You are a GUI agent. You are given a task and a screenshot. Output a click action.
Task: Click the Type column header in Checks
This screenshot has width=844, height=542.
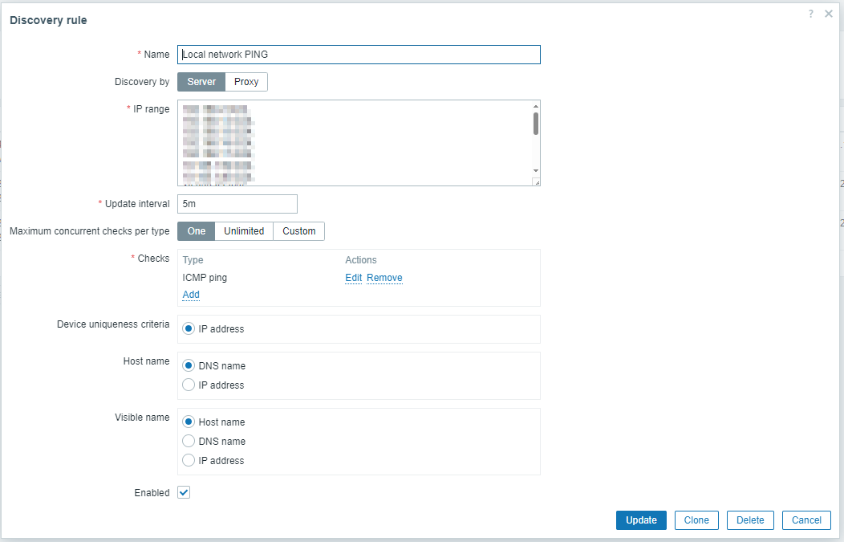point(193,259)
